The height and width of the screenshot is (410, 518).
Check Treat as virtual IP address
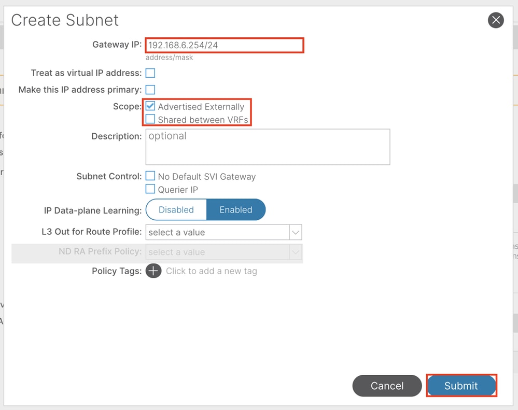[150, 74]
